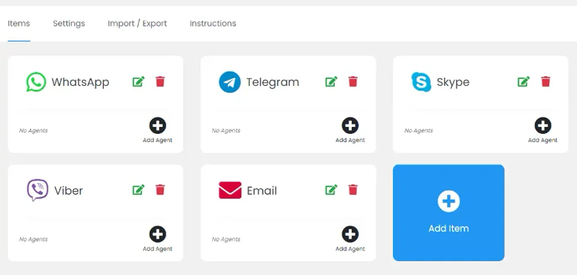Image resolution: width=577 pixels, height=275 pixels.
Task: Open the Items tab
Action: [x=19, y=24]
